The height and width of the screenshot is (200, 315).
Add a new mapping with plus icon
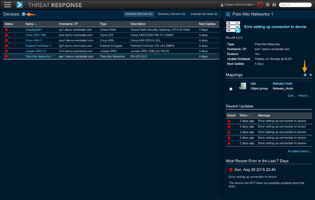(305, 75)
